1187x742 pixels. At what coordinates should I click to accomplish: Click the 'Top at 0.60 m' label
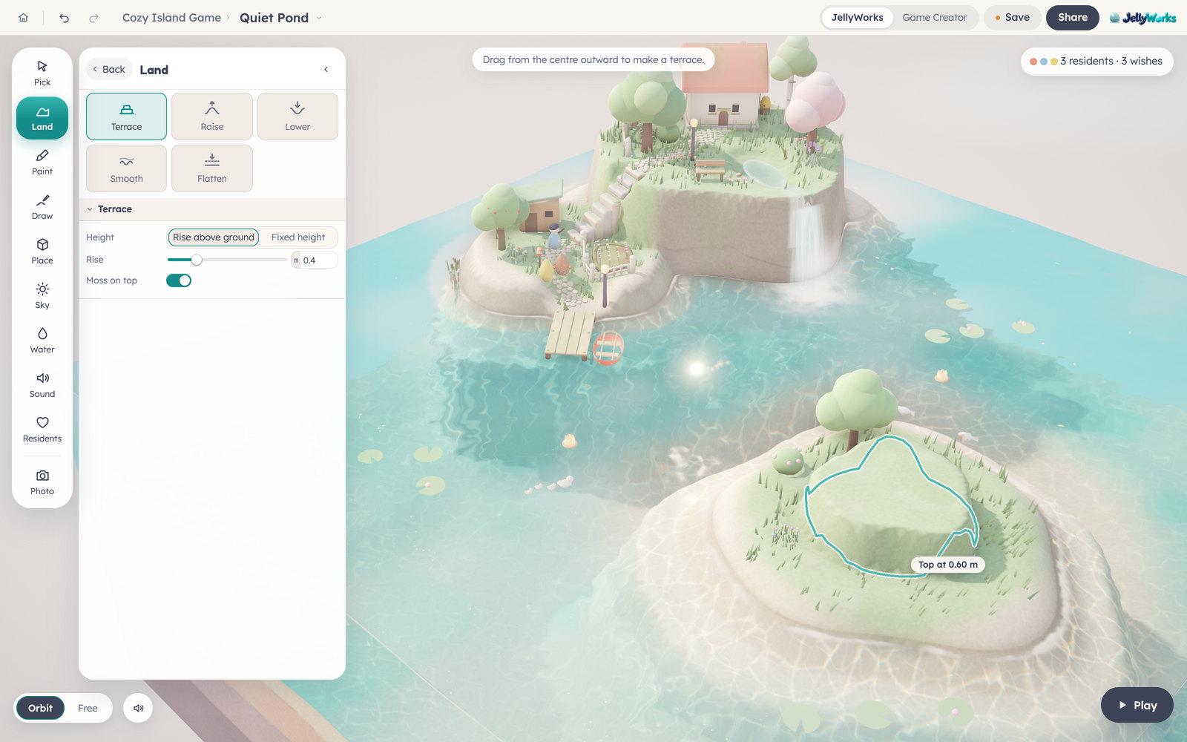pyautogui.click(x=947, y=565)
